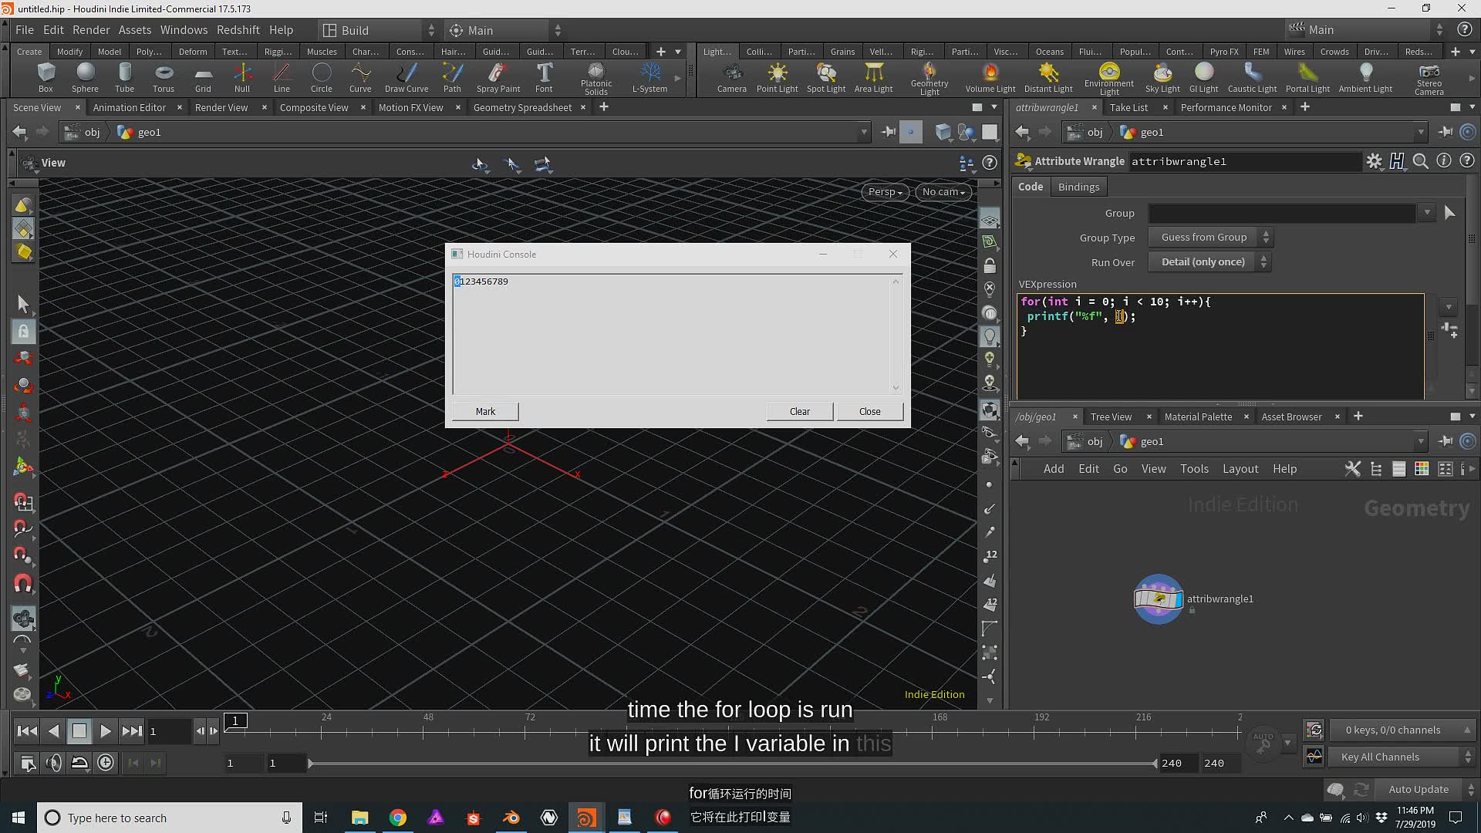Select the Tube shelf tool
This screenshot has height=833, width=1481.
click(124, 78)
